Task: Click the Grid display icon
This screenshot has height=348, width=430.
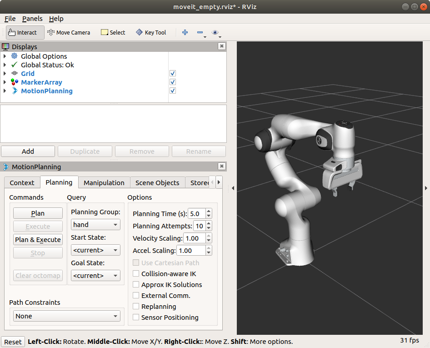Action: click(15, 73)
